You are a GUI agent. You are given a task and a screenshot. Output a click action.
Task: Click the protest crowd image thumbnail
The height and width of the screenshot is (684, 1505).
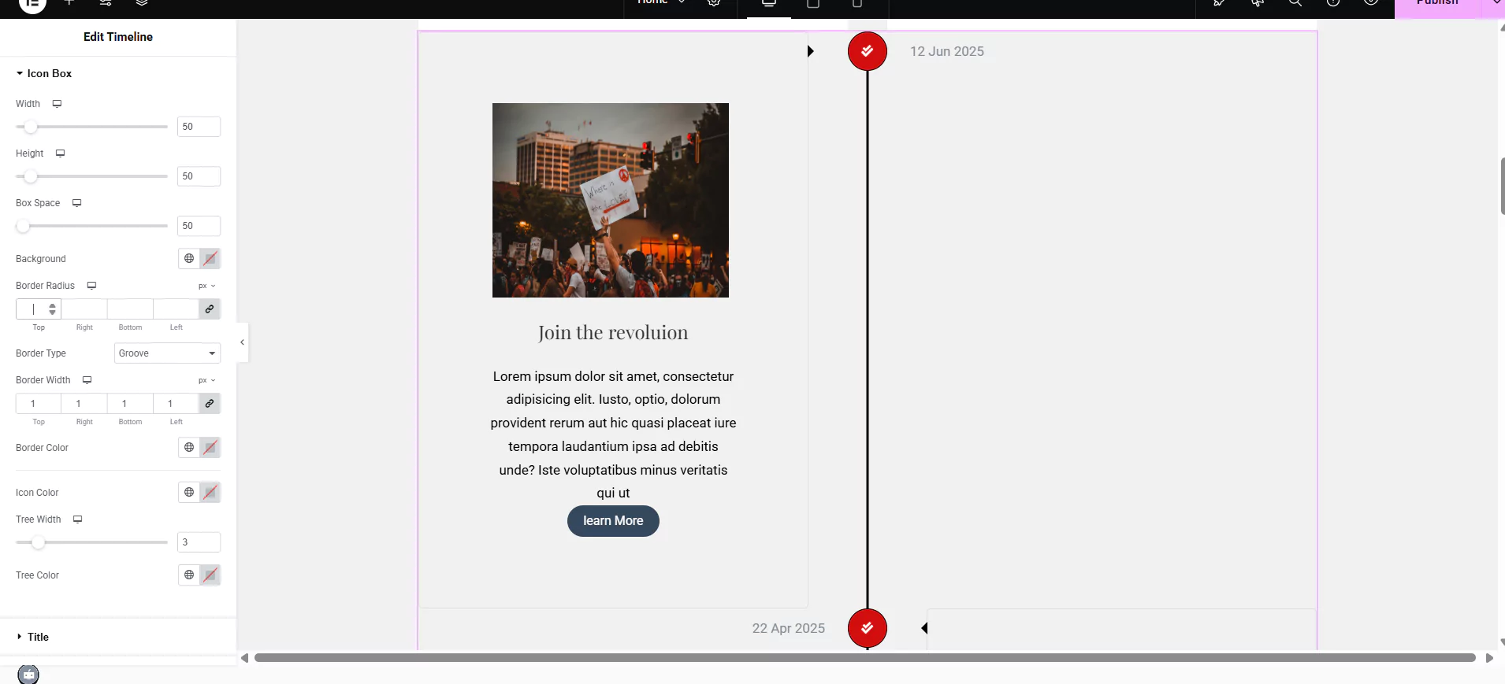611,200
